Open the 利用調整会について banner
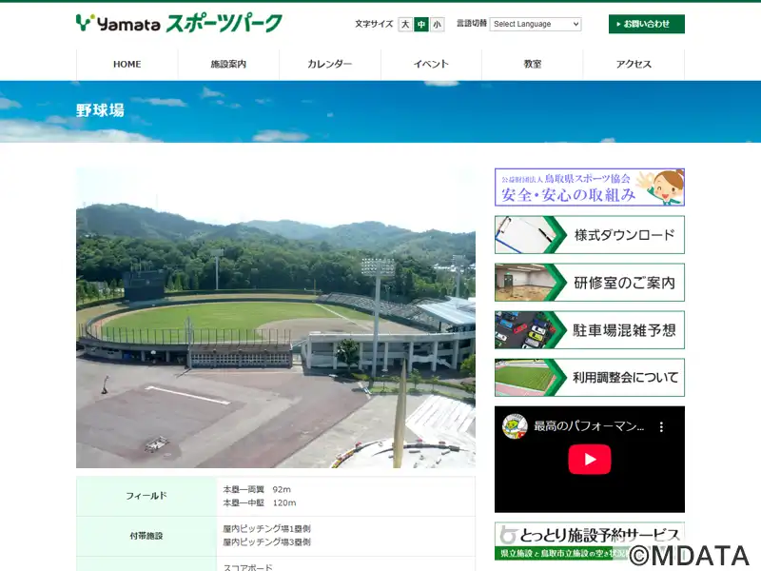Screen dimensions: 761x571 pos(590,378)
